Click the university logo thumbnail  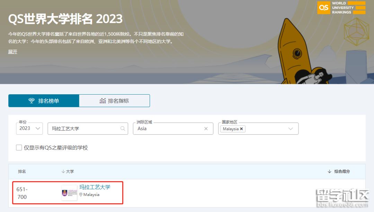tap(69, 193)
